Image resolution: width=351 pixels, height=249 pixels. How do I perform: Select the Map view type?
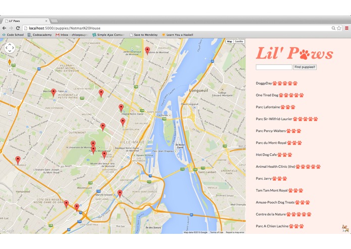pos(229,41)
